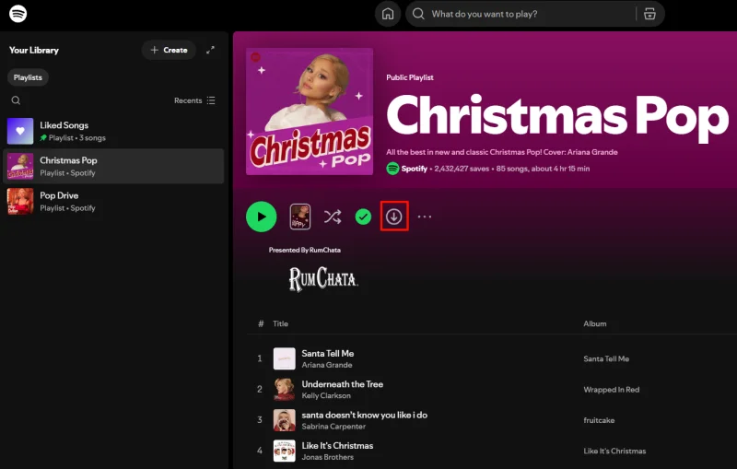Viewport: 737px width, 469px height.
Task: Open artist Jonas Brothers link
Action: coord(328,457)
